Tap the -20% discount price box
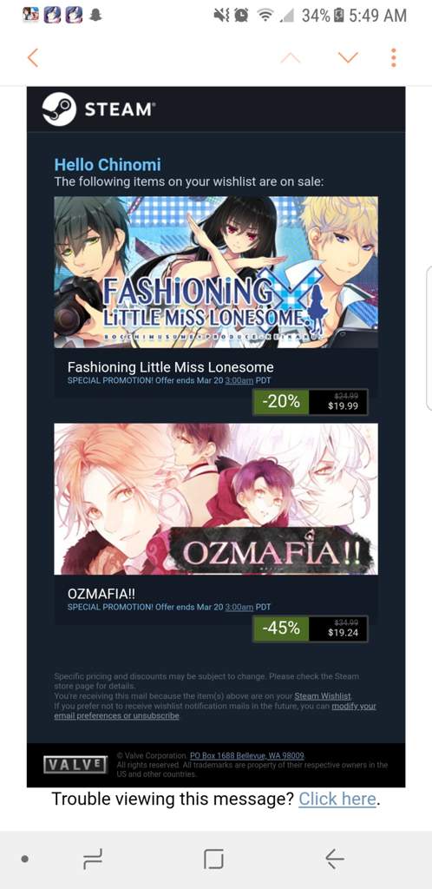Screen dimensions: 432x889 coord(311,402)
